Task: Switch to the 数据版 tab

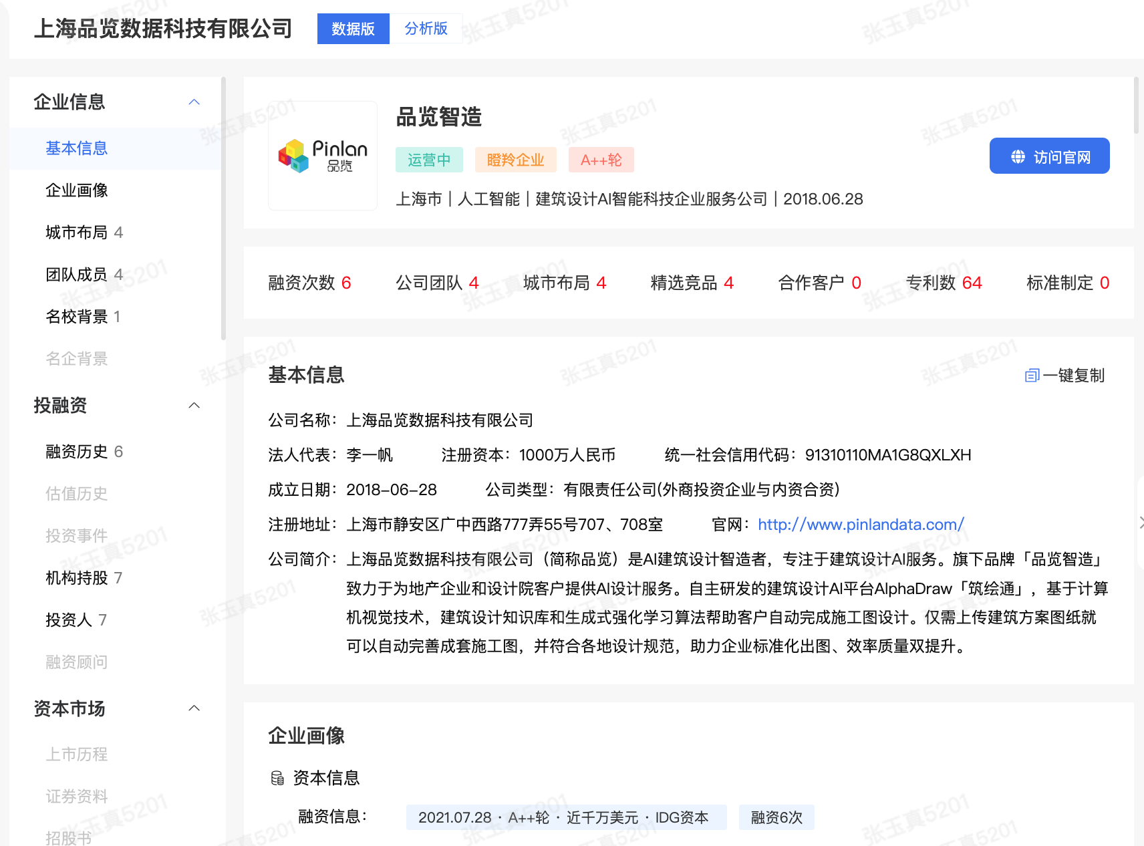Action: (x=353, y=29)
